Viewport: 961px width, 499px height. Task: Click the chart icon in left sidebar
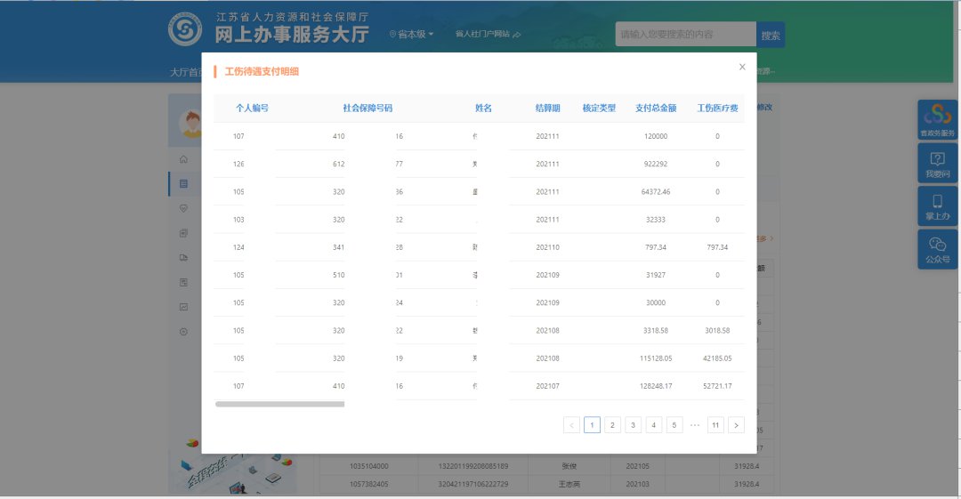point(183,307)
